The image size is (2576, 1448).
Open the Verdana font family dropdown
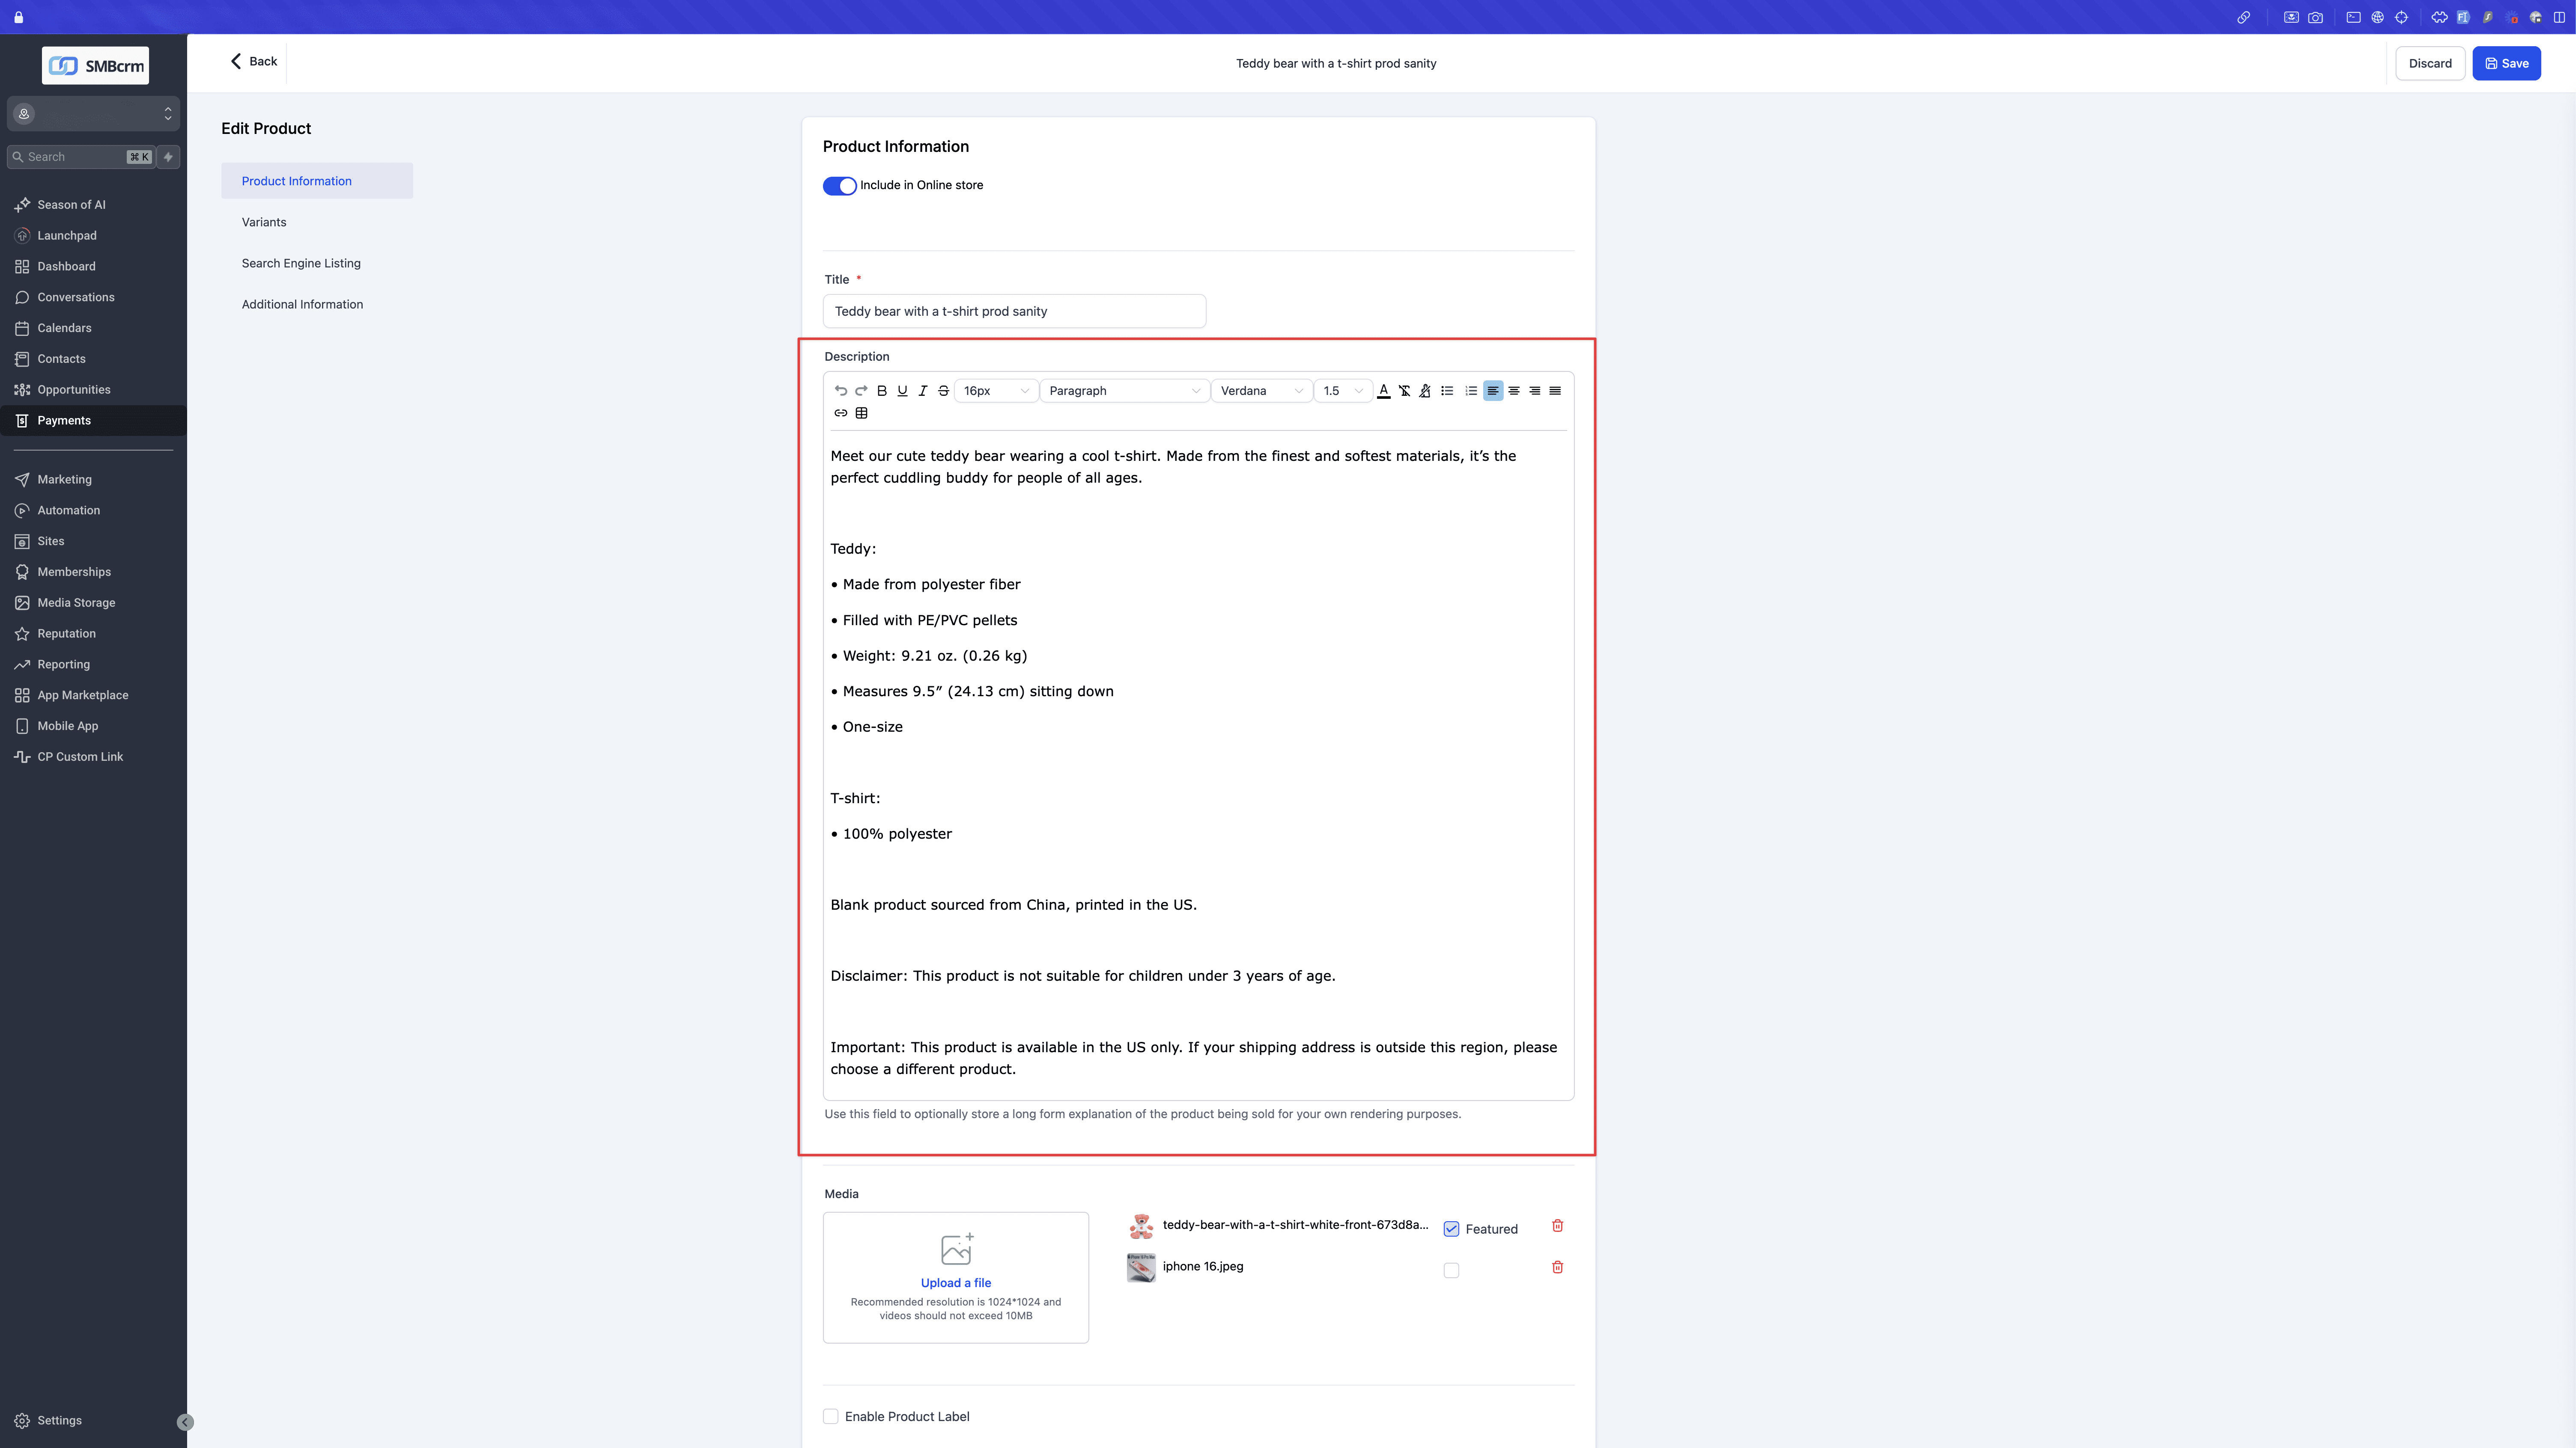(1261, 391)
